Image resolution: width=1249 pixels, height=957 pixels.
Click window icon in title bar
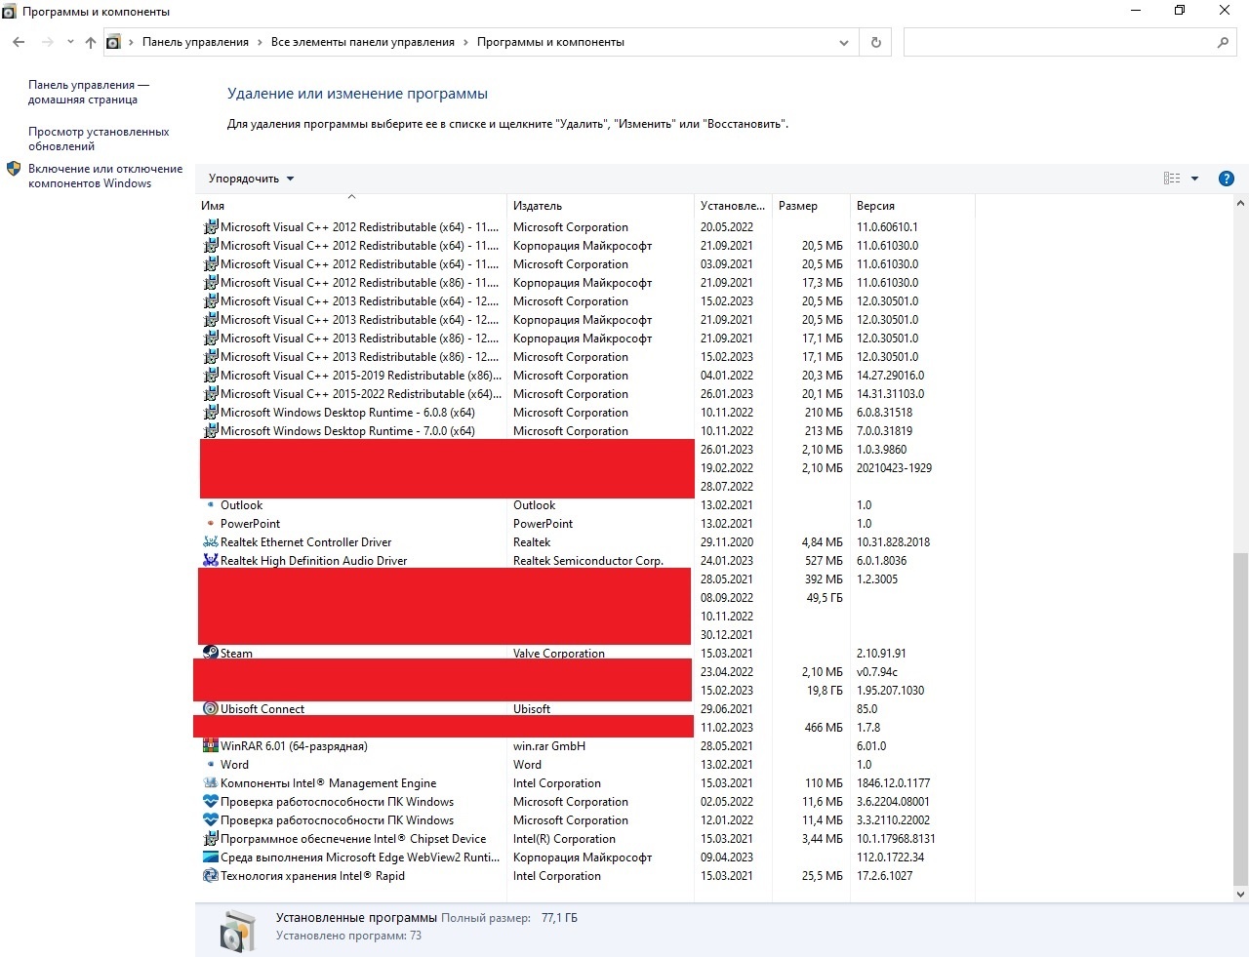(x=10, y=11)
